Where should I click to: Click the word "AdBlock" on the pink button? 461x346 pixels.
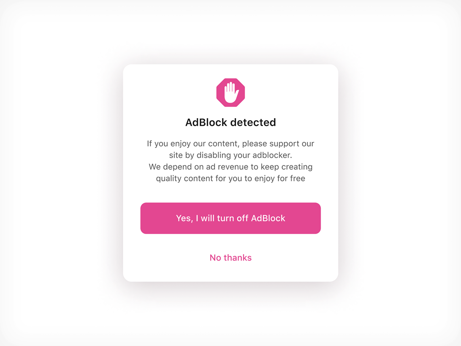268,218
